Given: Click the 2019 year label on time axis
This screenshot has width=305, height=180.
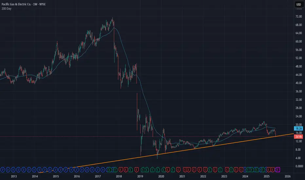Looking at the screenshot, I should (x=140, y=176).
